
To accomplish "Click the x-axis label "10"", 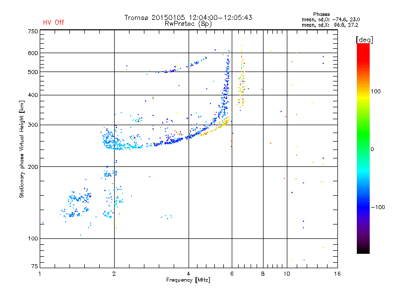I will [x=287, y=274].
